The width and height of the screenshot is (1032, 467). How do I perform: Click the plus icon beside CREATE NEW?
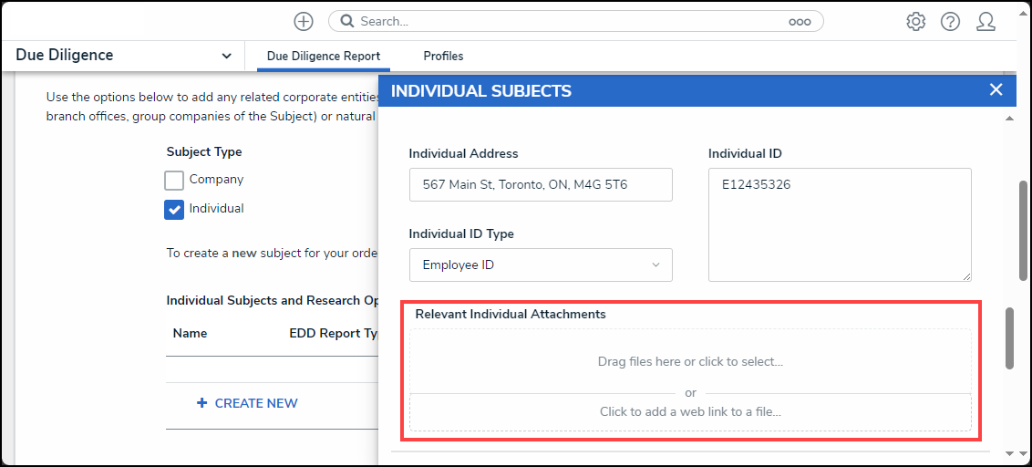pyautogui.click(x=202, y=402)
